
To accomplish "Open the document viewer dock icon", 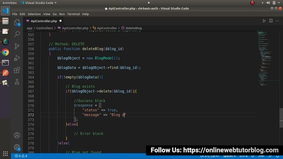I will 5,83.
